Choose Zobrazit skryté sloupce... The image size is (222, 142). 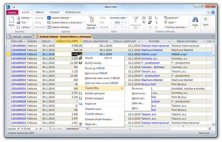click(x=101, y=119)
